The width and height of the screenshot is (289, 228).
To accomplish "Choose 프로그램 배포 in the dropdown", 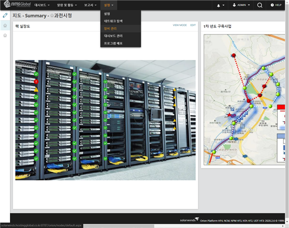I will point(120,43).
